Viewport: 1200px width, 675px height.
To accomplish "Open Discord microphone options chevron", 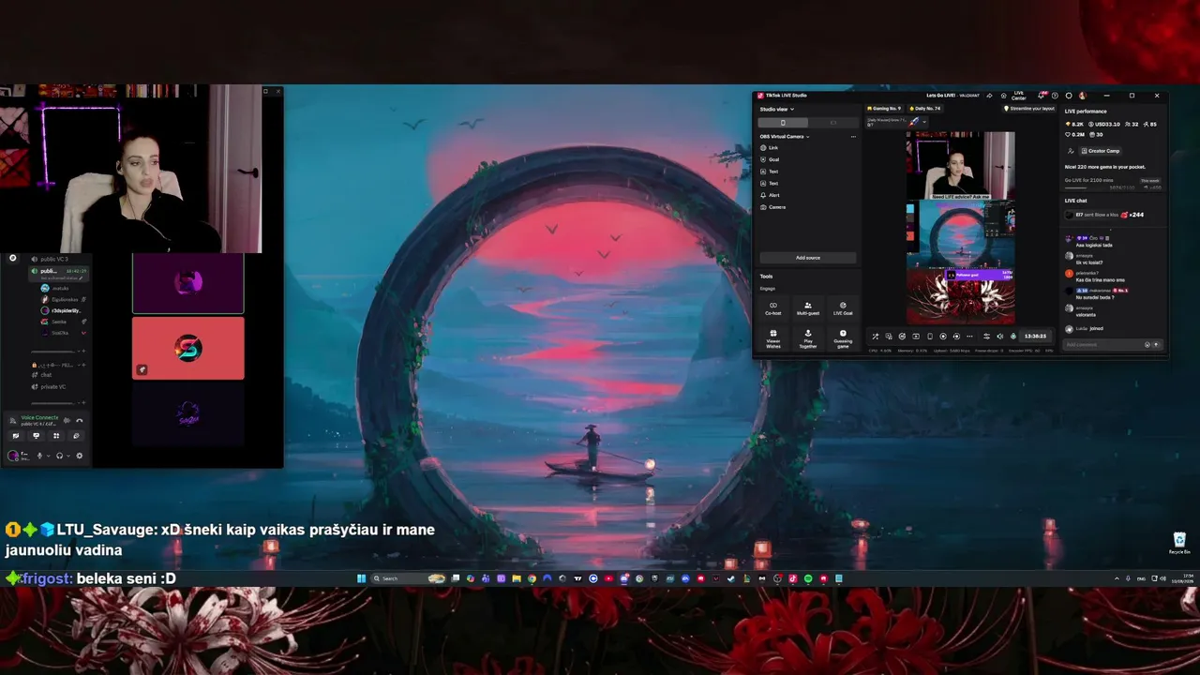I will (48, 456).
